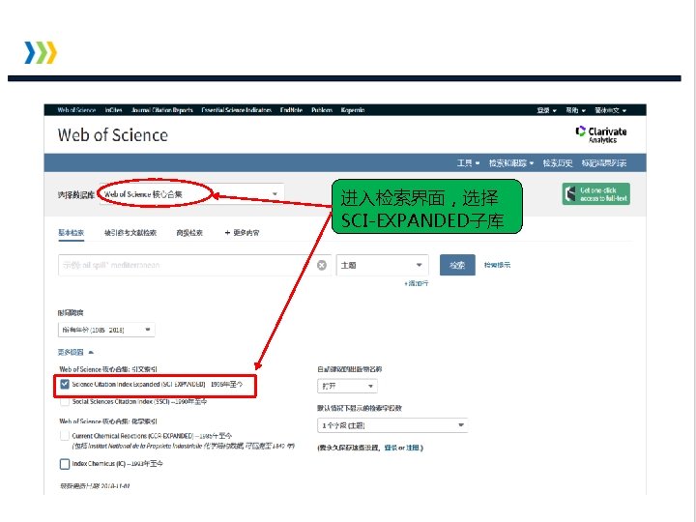The height and width of the screenshot is (522, 696).
Task: Clear the search box with the X icon
Action: click(322, 265)
